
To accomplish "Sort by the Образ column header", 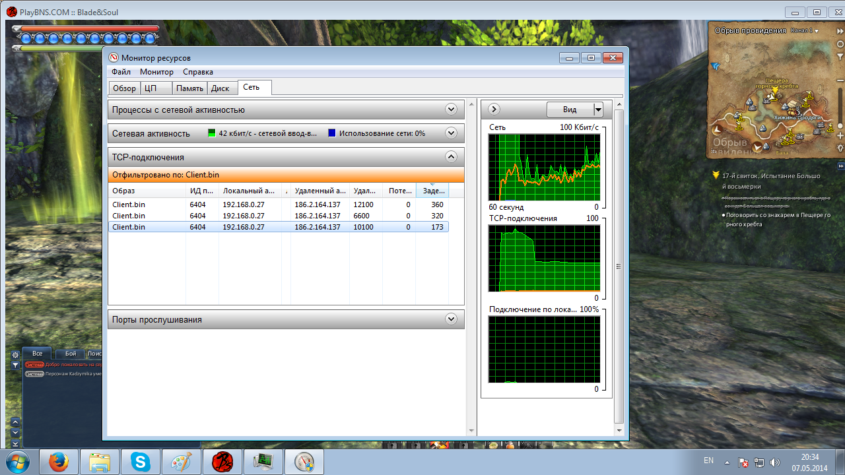I will [x=147, y=191].
